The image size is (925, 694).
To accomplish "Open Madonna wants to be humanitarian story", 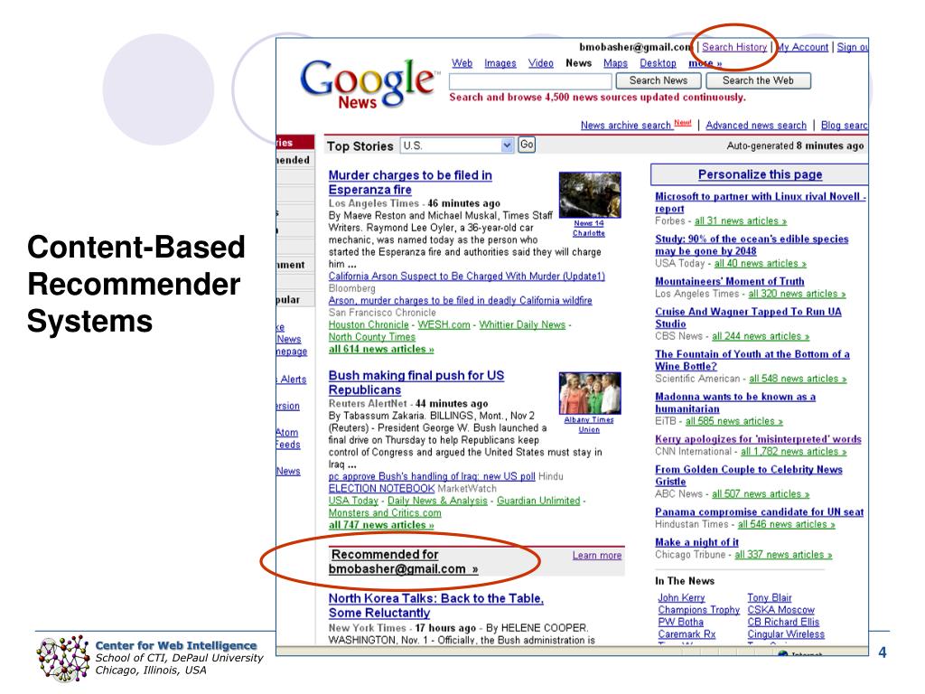I will point(735,402).
